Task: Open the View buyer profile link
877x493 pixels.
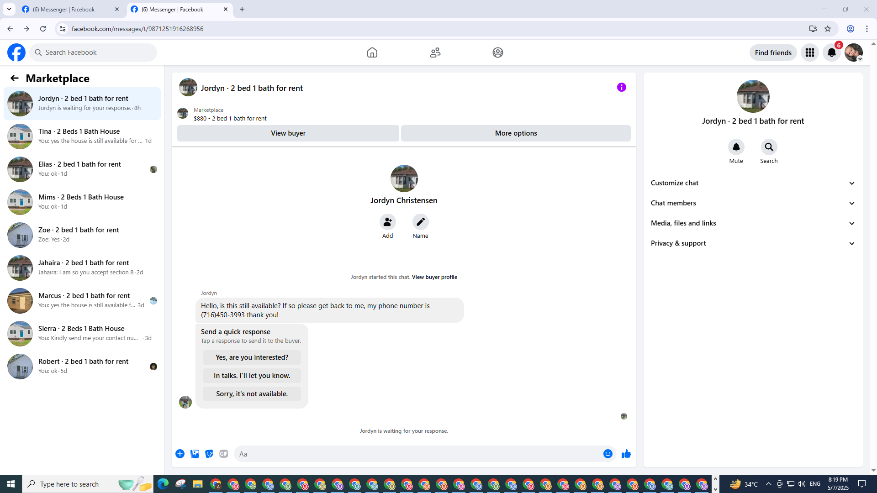Action: pyautogui.click(x=434, y=277)
